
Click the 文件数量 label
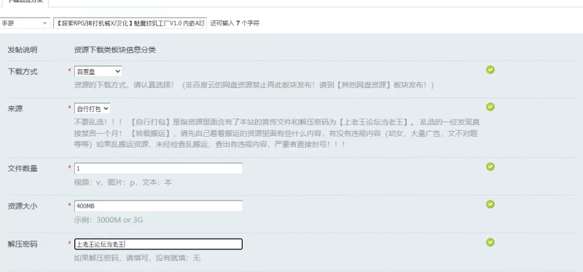coord(23,169)
